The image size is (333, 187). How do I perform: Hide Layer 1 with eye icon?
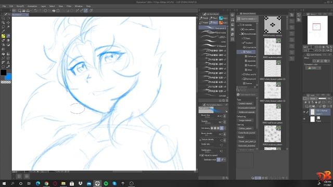click(304, 112)
